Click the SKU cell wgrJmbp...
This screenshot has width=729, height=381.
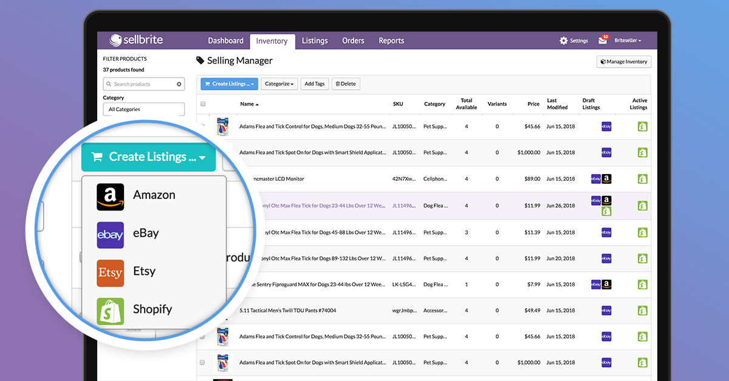click(405, 311)
